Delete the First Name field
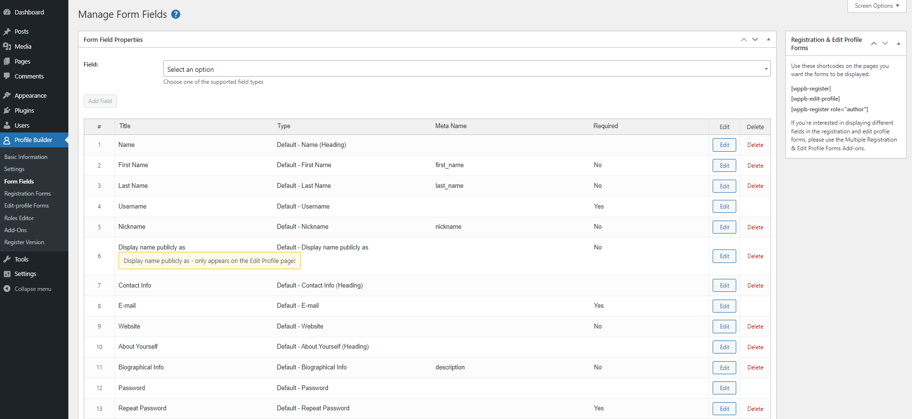This screenshot has height=419, width=912. coord(755,166)
